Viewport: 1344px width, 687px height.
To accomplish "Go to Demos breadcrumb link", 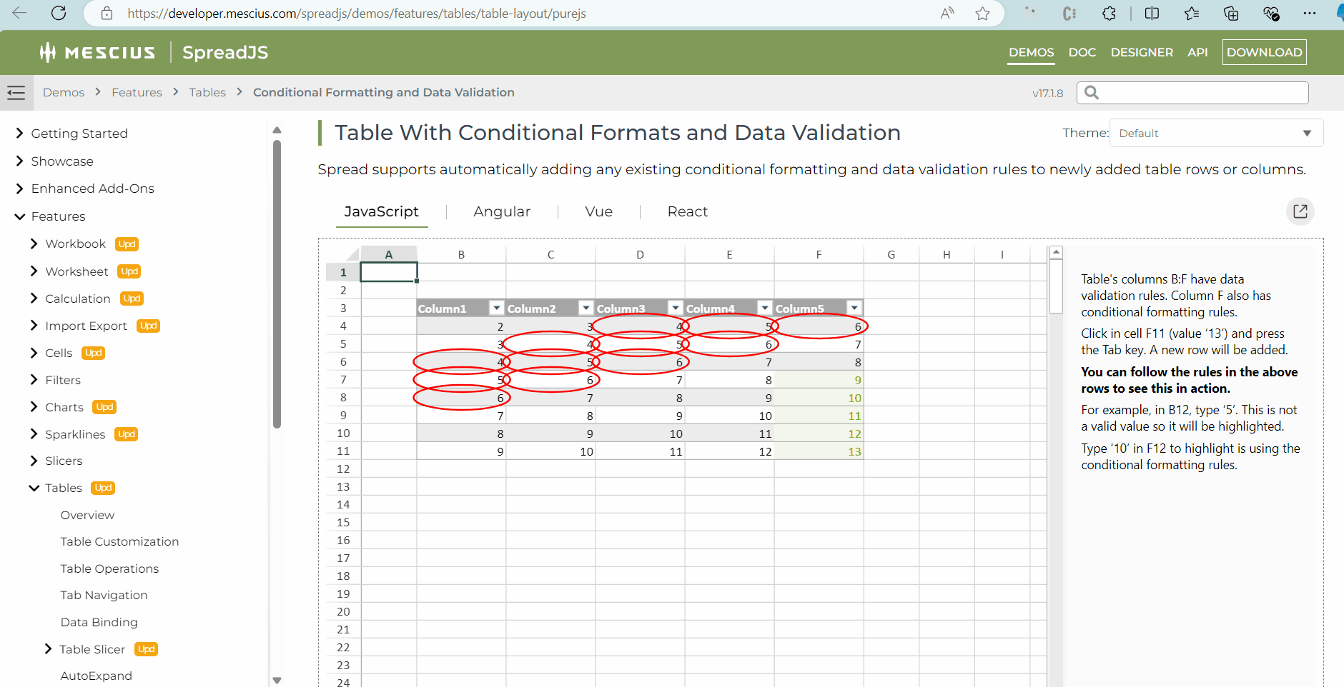I will (x=64, y=92).
